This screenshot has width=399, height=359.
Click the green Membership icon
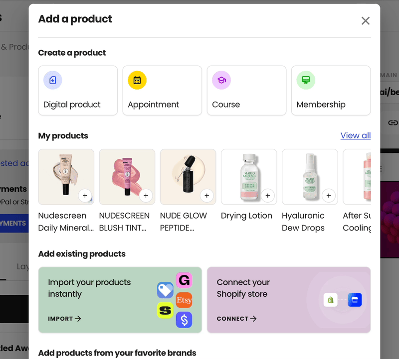point(306,80)
